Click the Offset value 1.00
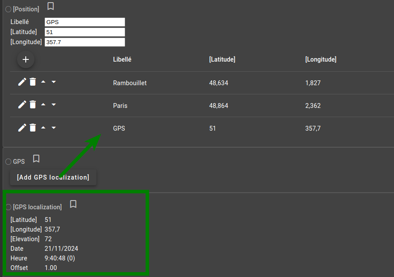This screenshot has width=394, height=277. coord(51,268)
